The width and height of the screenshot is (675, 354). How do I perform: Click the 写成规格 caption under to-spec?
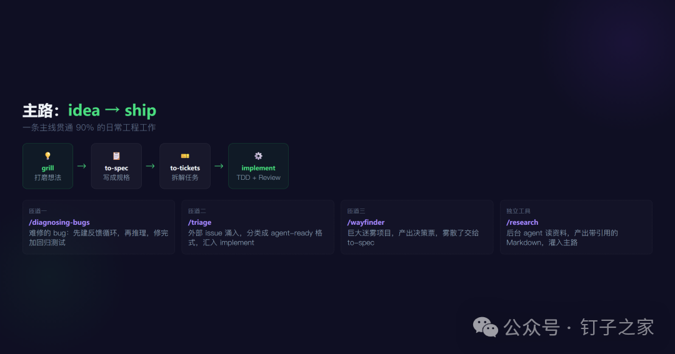(x=116, y=178)
